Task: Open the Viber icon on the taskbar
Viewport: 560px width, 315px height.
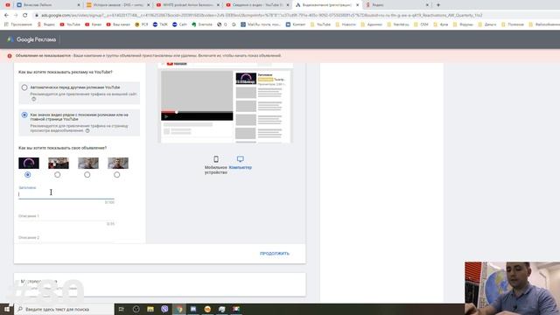Action: point(164,309)
